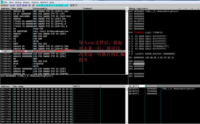The width and height of the screenshot is (200, 124).
Task: Close the debugged program with the X icon
Action: click(x=7, y=5)
